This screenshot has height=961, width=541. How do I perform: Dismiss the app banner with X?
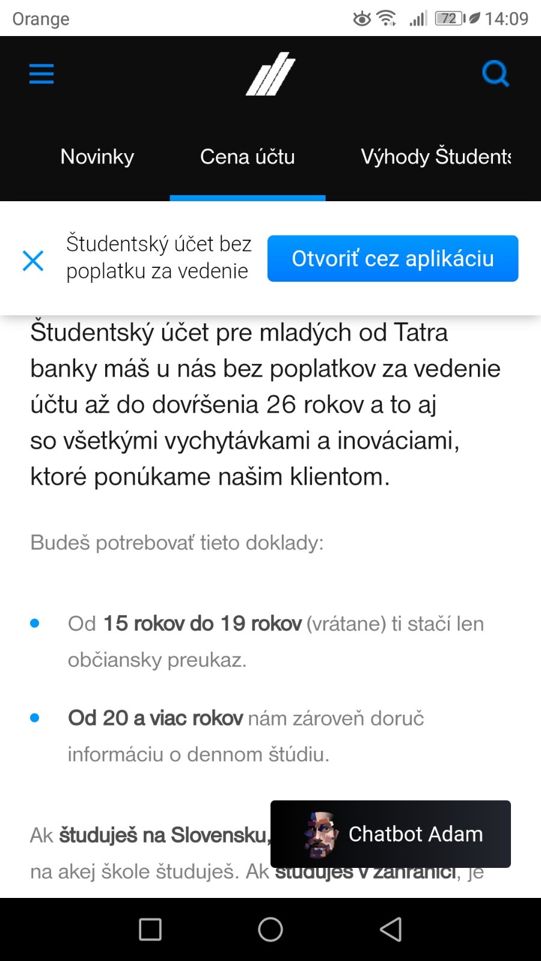pos(33,261)
